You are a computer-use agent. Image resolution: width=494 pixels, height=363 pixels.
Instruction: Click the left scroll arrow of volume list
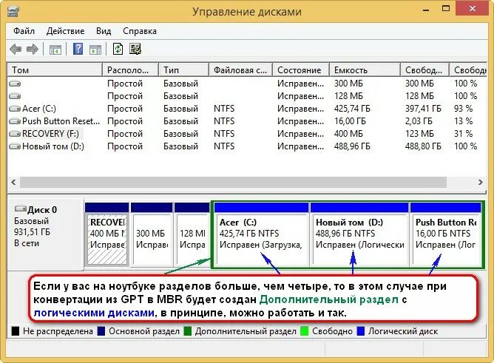tap(13, 182)
